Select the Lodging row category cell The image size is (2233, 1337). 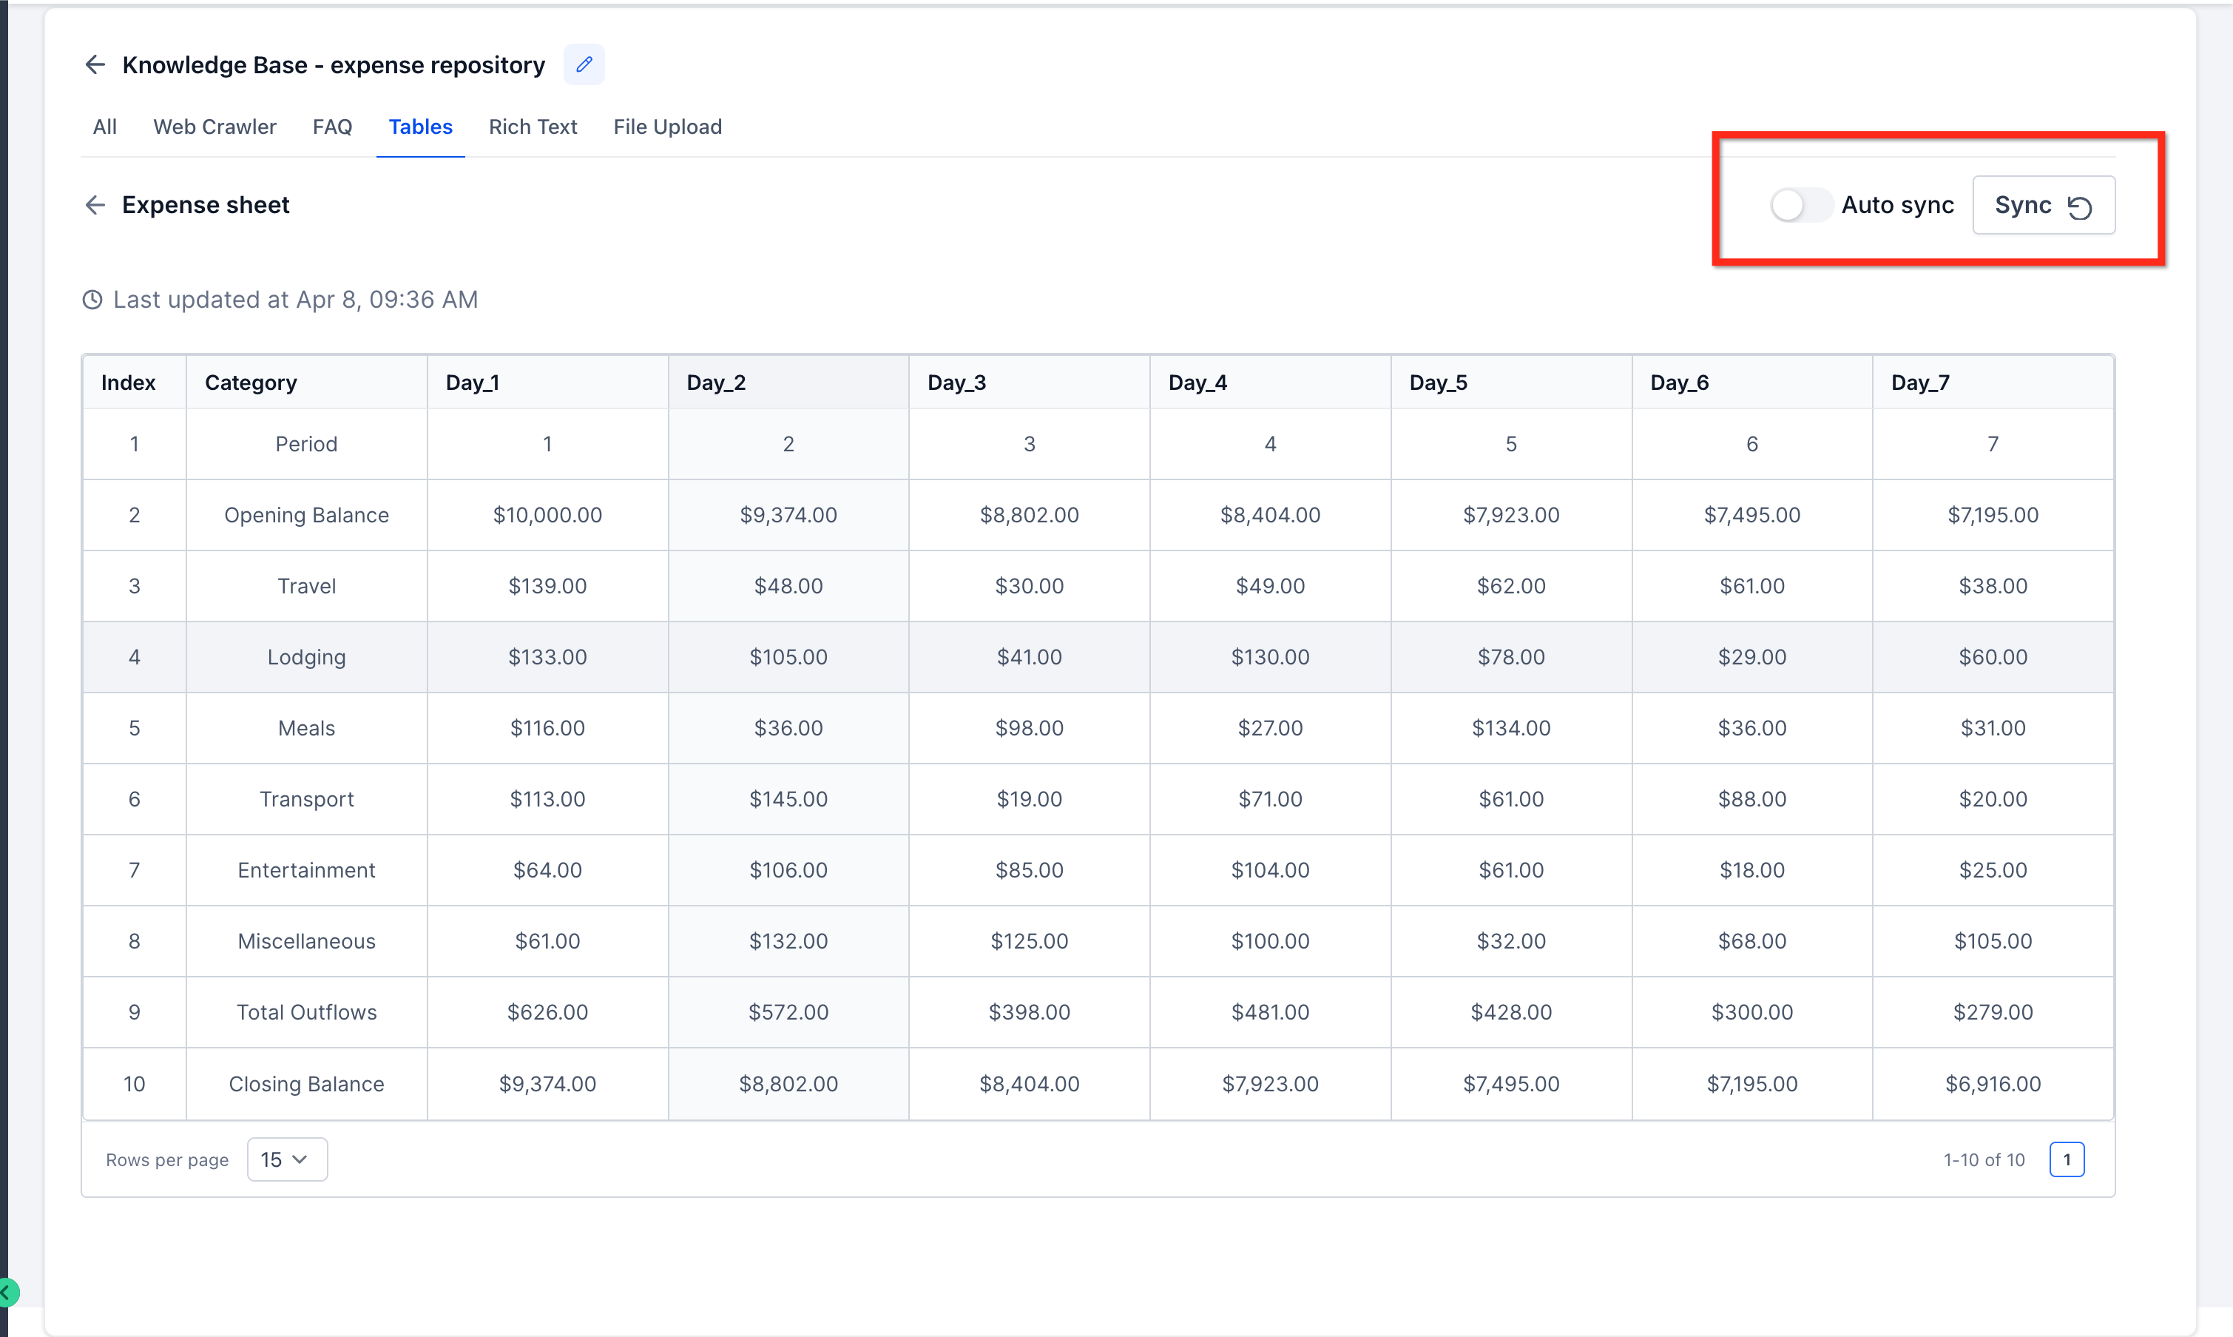tap(306, 658)
